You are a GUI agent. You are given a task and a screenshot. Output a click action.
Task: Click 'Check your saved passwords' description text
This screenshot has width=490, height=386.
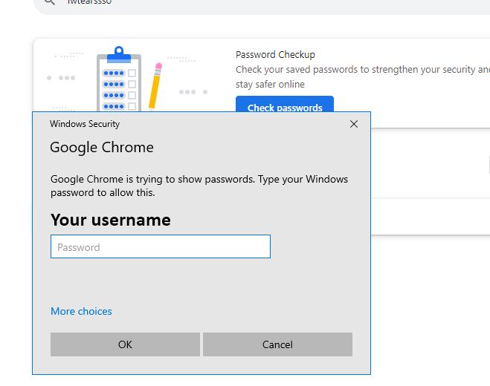[x=363, y=76]
